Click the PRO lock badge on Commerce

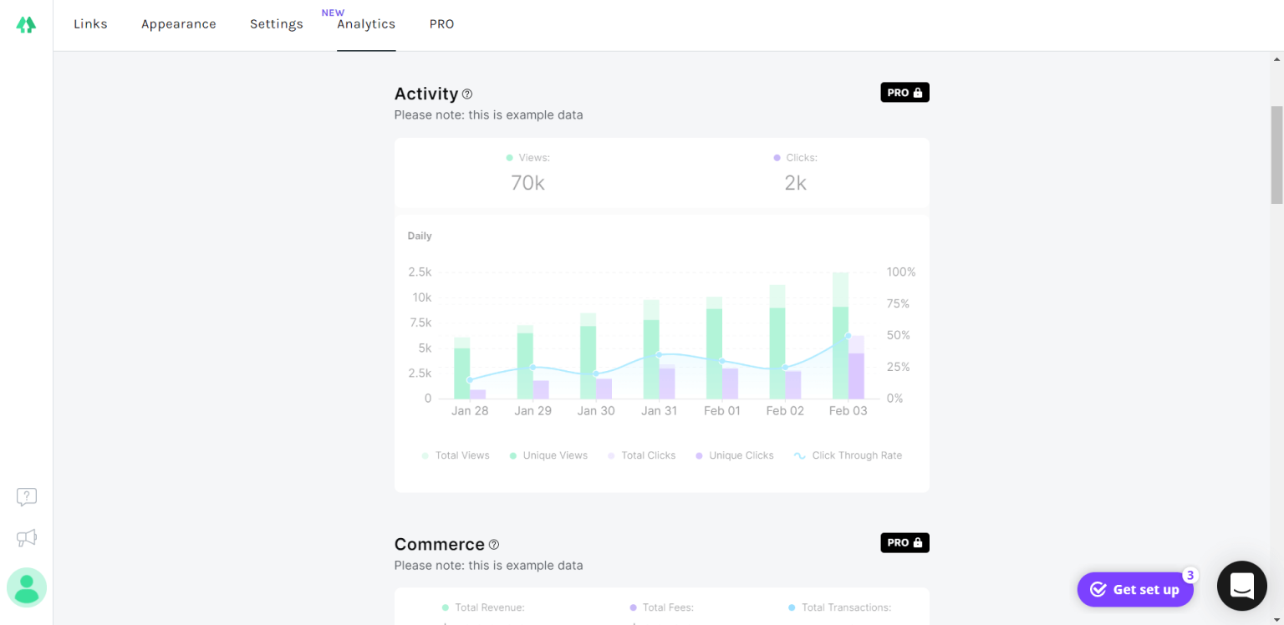[x=904, y=542]
